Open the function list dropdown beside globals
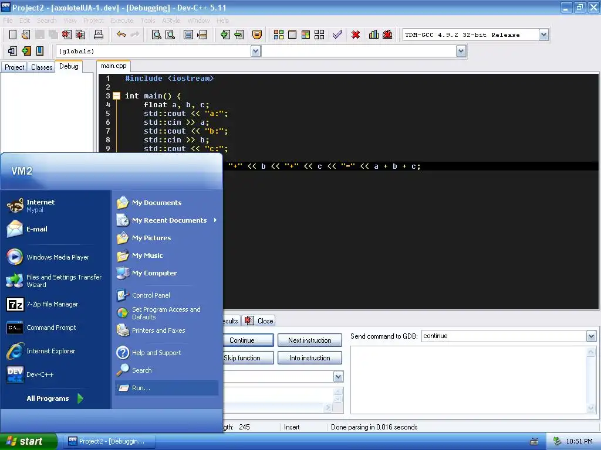601x450 pixels. [x=461, y=52]
